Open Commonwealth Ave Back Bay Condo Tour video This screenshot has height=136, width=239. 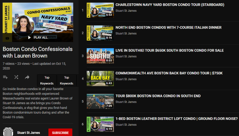coord(169,73)
